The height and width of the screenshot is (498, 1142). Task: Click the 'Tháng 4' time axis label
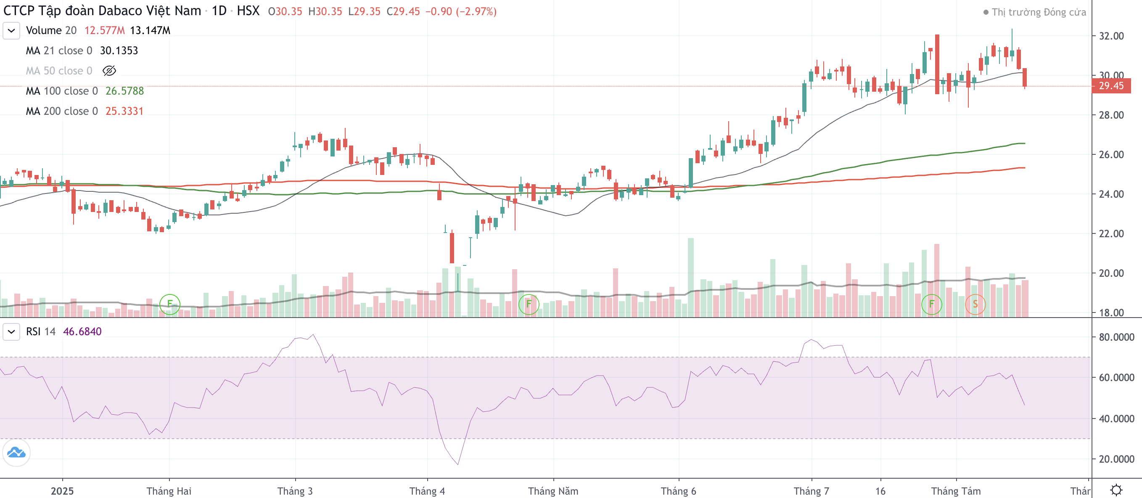coord(427,491)
